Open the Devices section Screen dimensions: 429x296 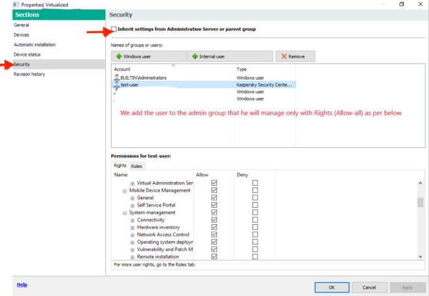59,35
